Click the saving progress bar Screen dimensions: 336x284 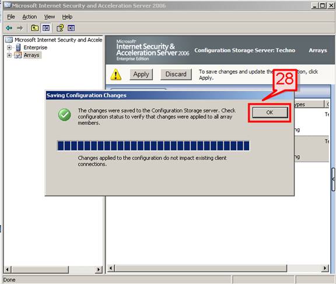(x=153, y=146)
